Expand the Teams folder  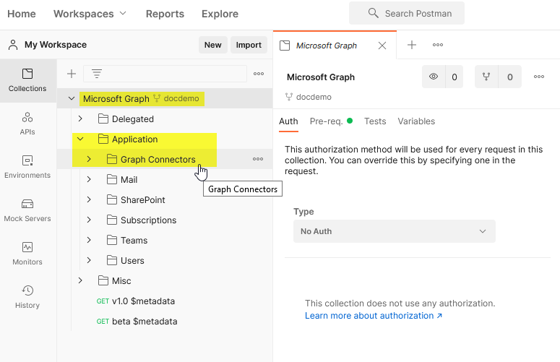click(89, 241)
